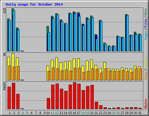Select day label 23 on the axis
Image resolution: width=149 pixels, height=116 pixels.
click(105, 113)
